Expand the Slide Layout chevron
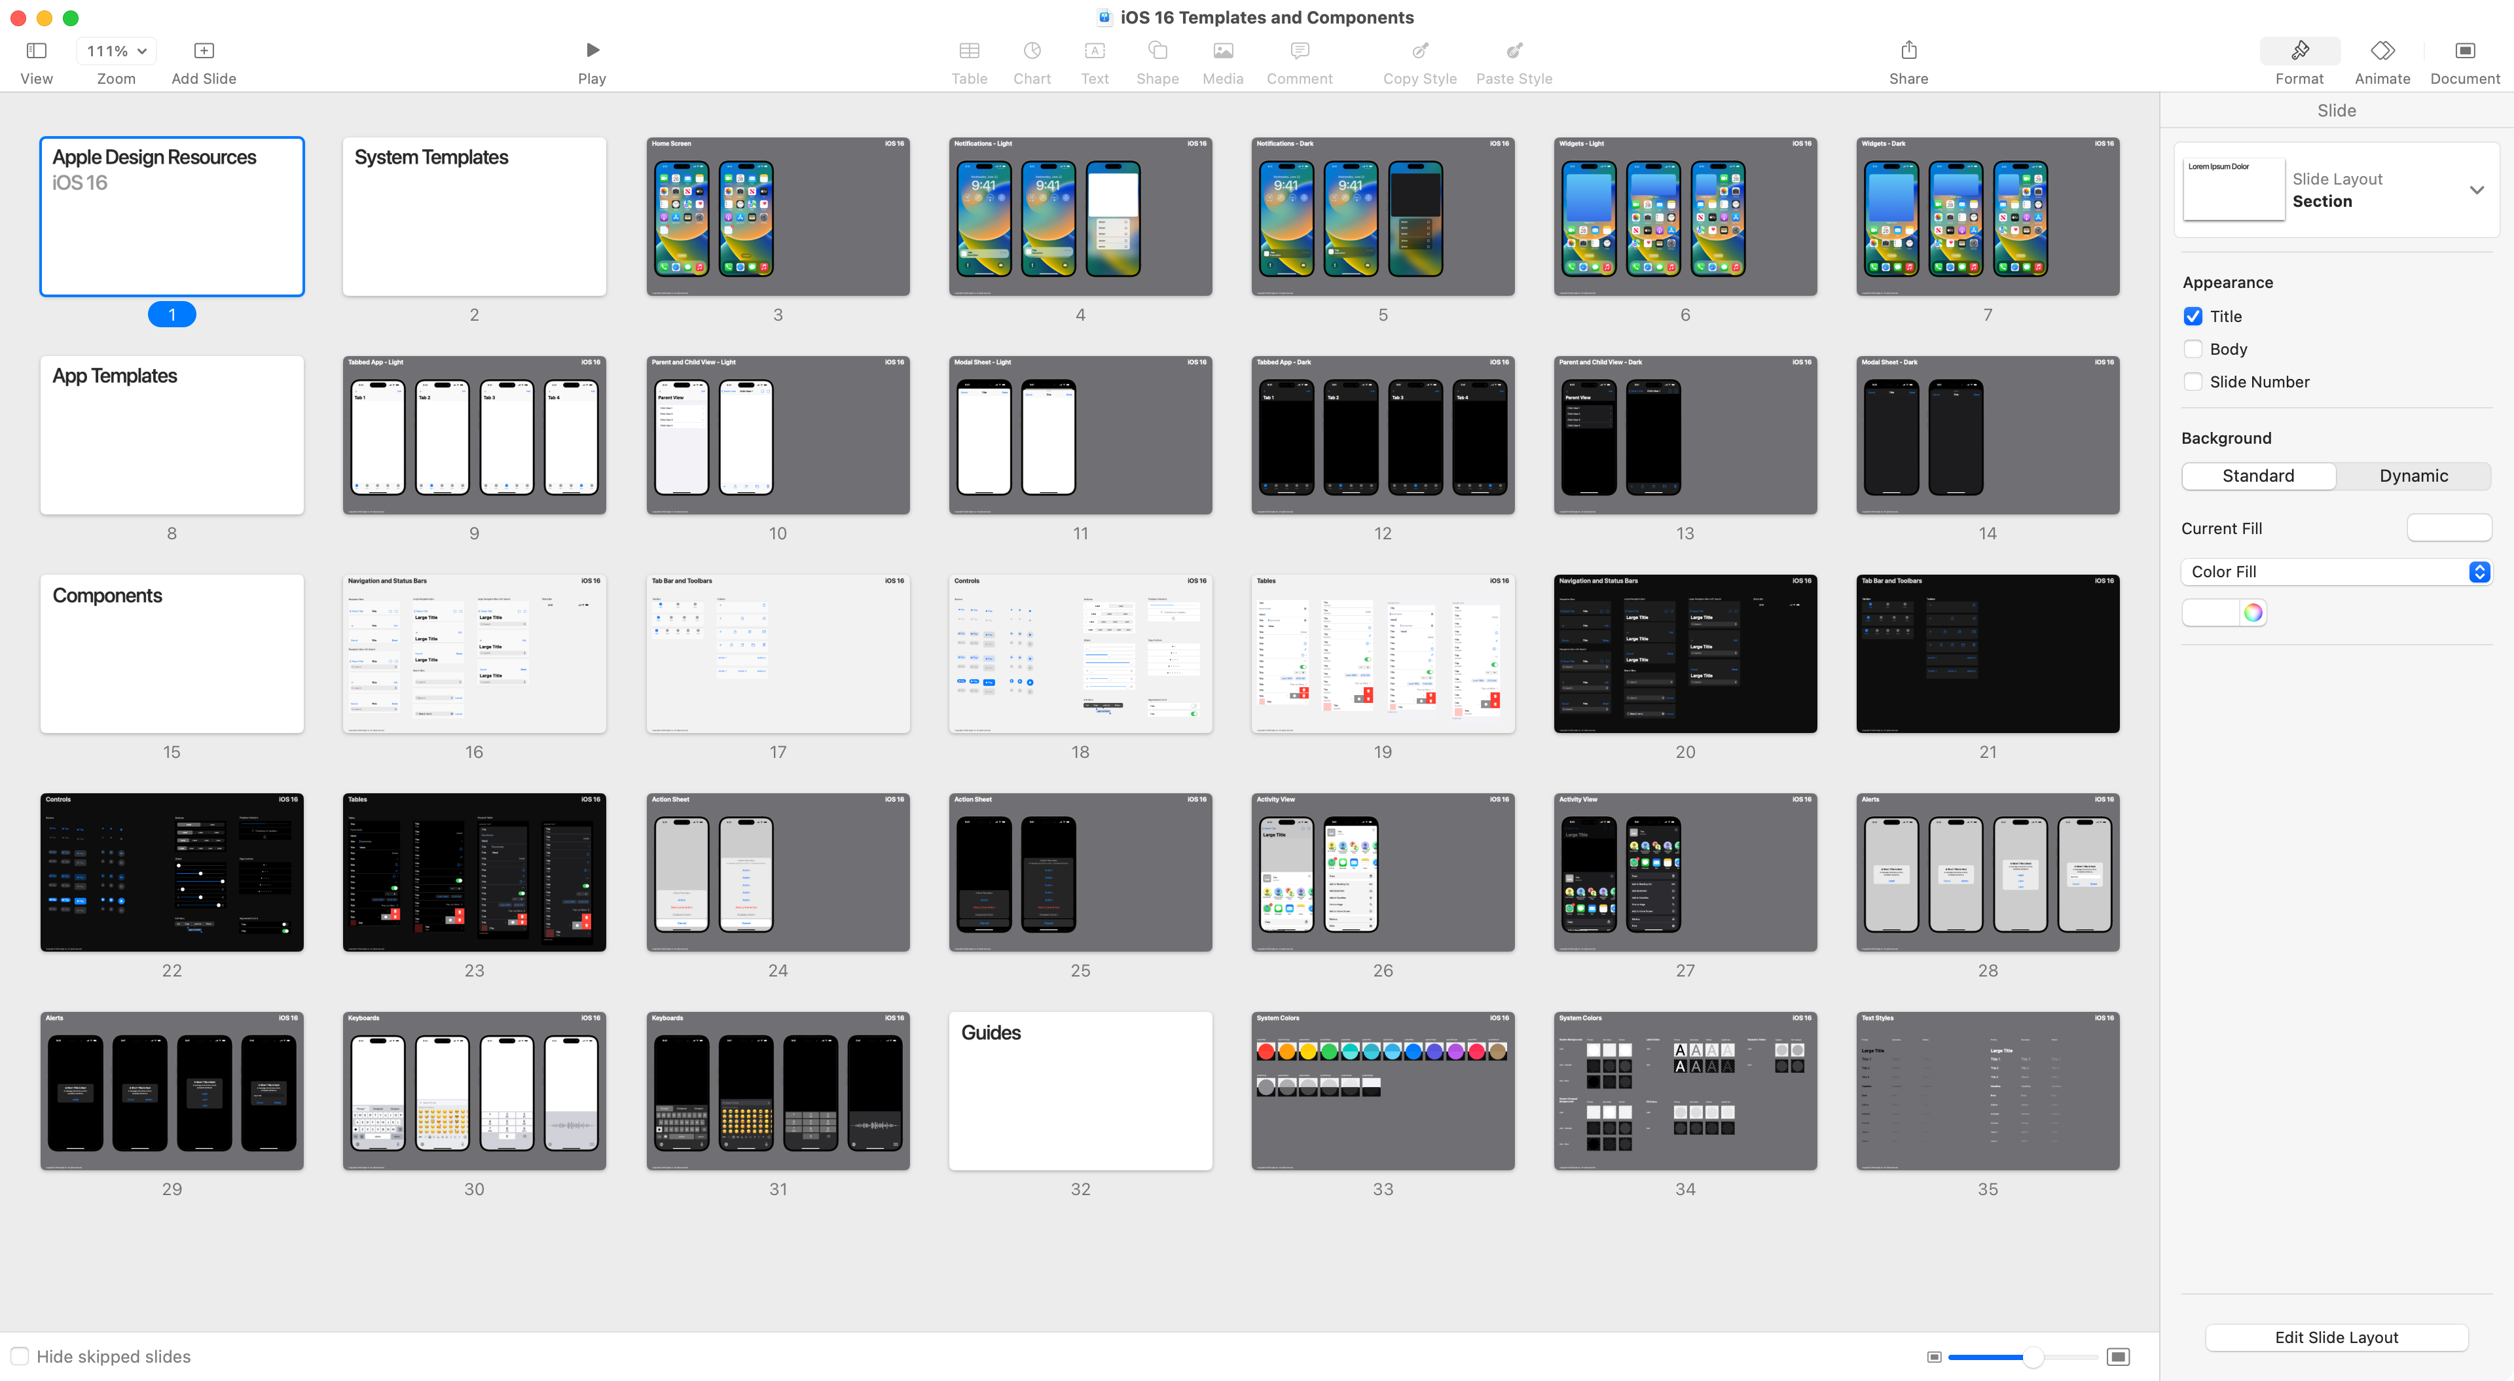The width and height of the screenshot is (2514, 1381). click(x=2476, y=190)
